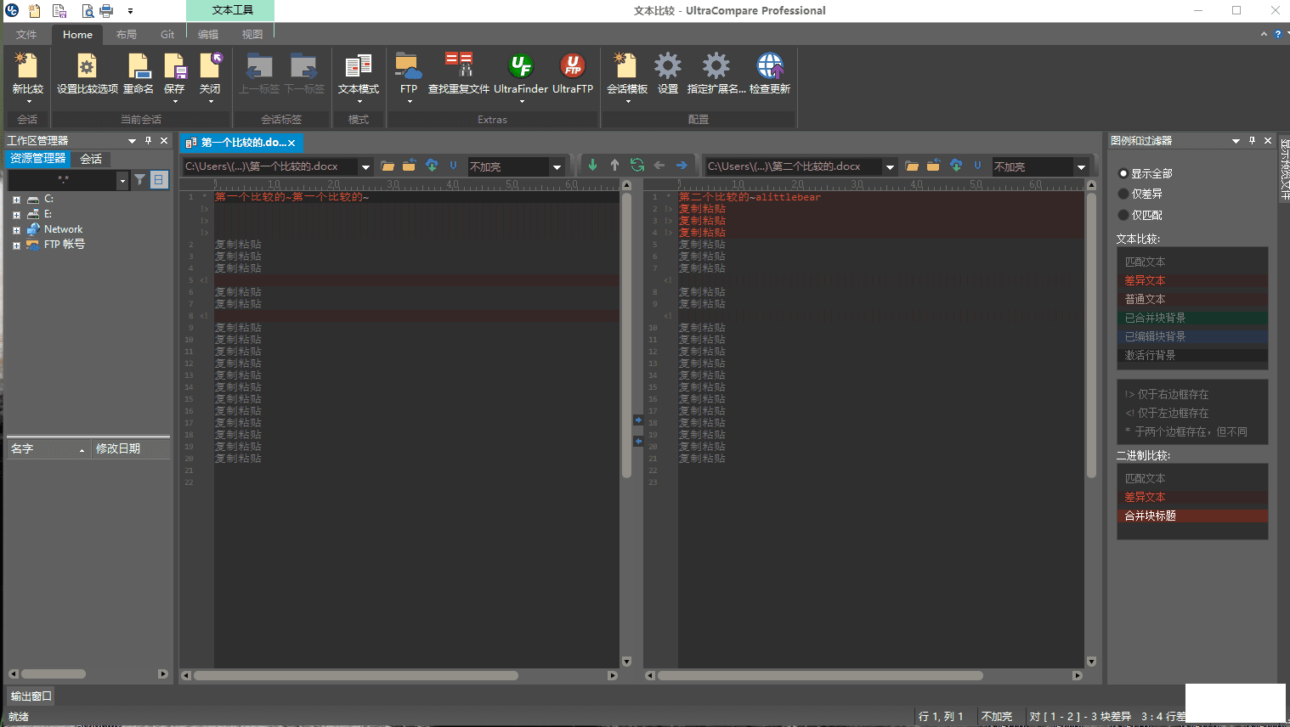
Task: Click the 已合并块背景 green legend swatch
Action: pyautogui.click(x=1192, y=318)
